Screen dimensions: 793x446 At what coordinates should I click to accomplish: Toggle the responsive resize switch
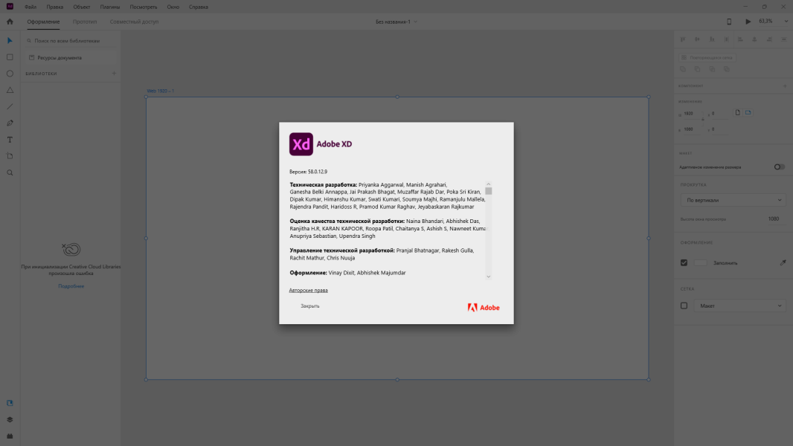tap(780, 167)
